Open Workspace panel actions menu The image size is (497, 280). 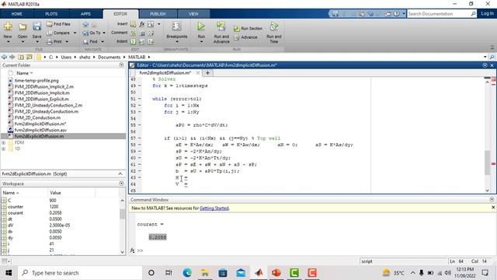tap(121, 184)
